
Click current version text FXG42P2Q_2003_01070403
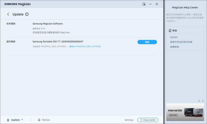49,46
